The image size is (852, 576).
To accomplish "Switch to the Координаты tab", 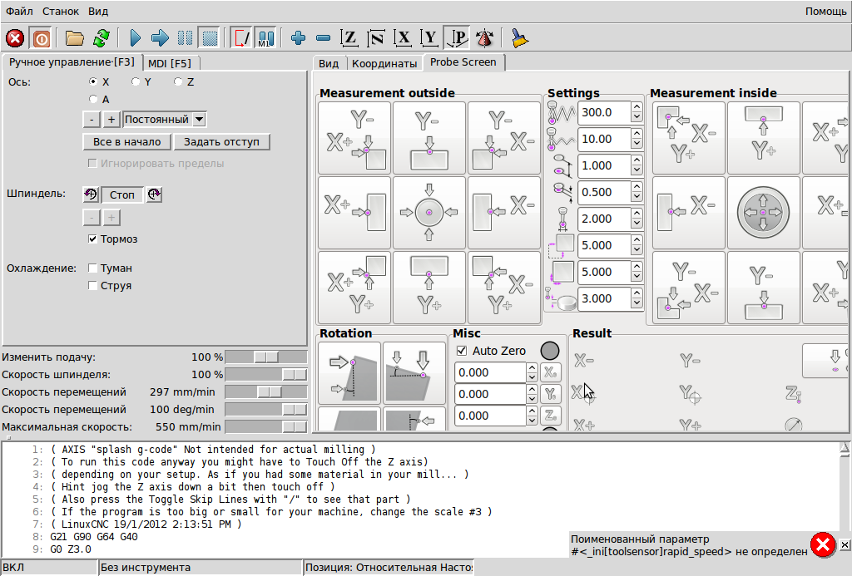I will (384, 63).
